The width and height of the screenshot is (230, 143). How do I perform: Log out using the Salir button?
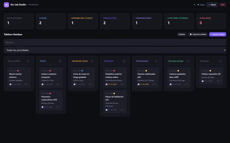pyautogui.click(x=223, y=5)
